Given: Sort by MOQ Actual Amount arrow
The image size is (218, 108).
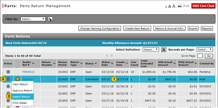Looking at the screenshot, I should (196, 63).
